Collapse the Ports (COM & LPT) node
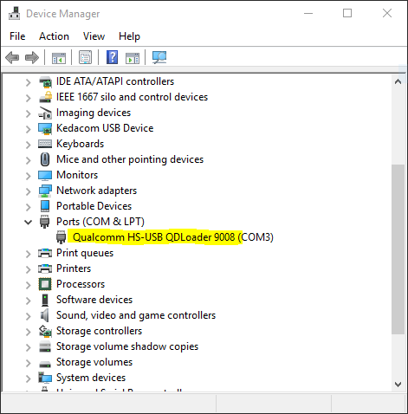 point(28,222)
